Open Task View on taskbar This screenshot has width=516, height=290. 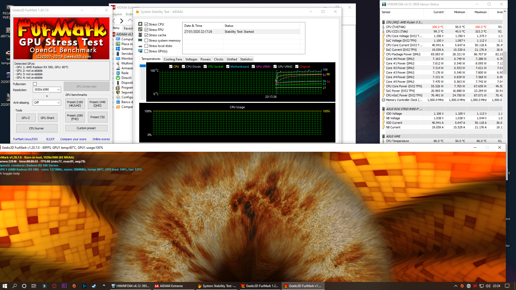(x=34, y=286)
